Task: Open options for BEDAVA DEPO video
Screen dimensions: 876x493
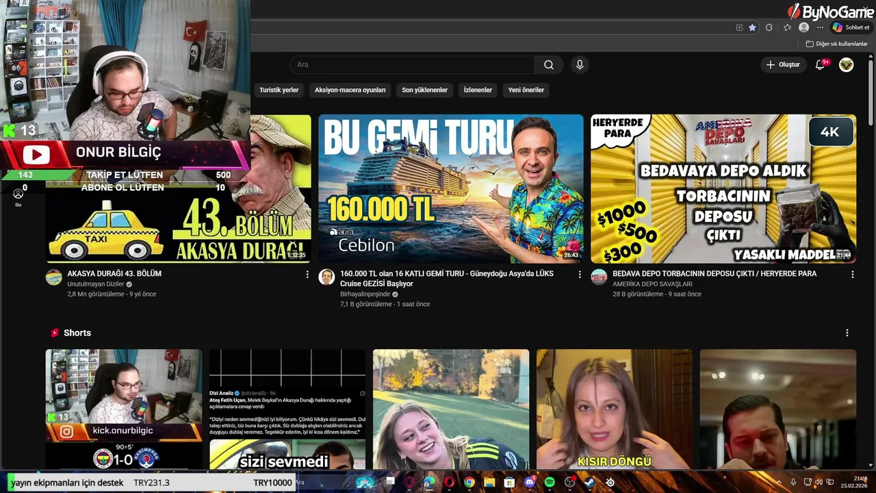Action: point(853,274)
